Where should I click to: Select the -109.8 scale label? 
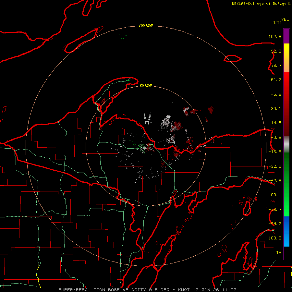[x=274, y=238]
